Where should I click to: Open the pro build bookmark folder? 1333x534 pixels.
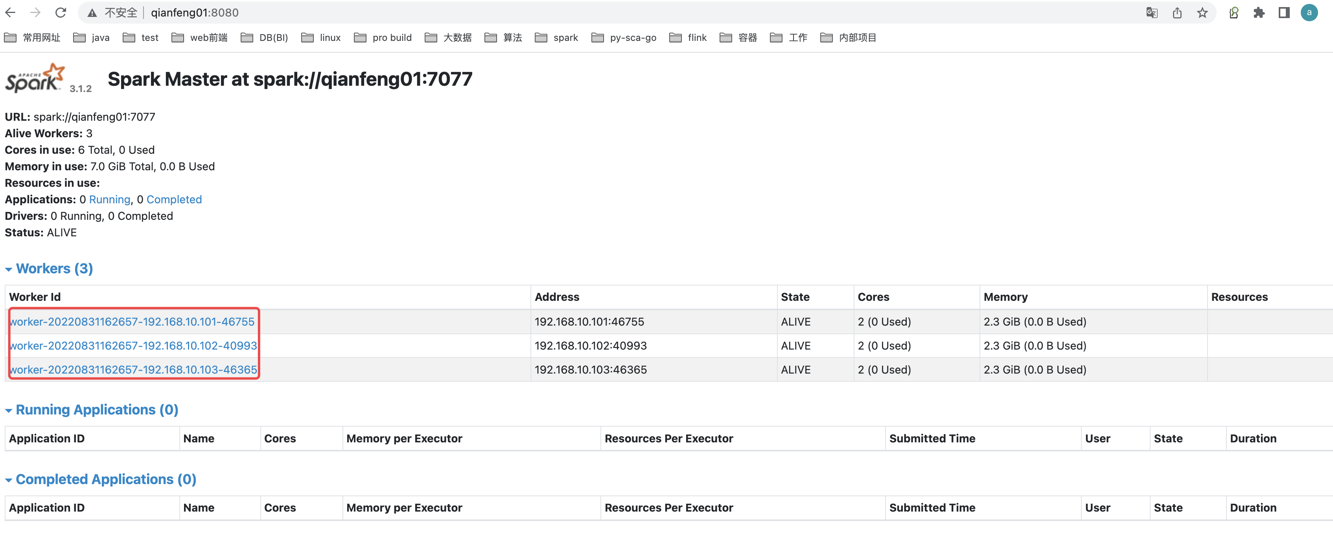click(x=383, y=38)
